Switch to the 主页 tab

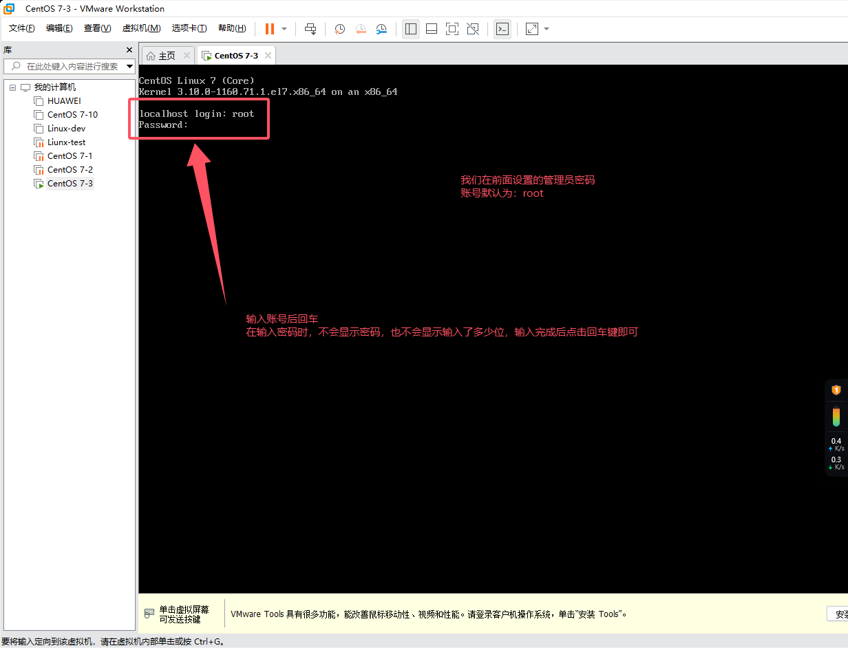click(x=167, y=56)
